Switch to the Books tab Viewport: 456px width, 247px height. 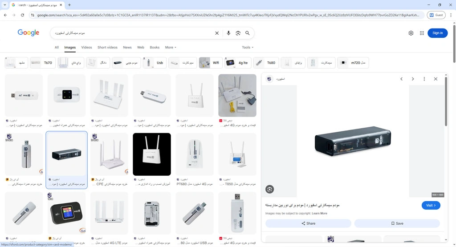[155, 47]
